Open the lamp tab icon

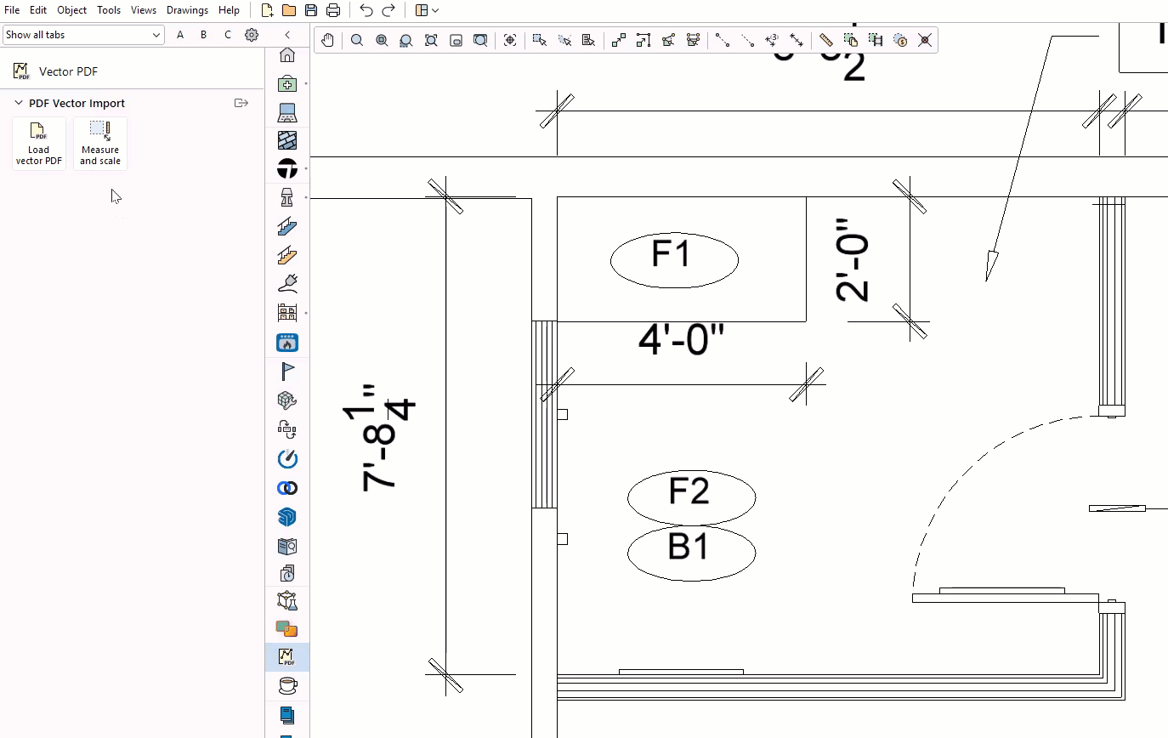287,198
